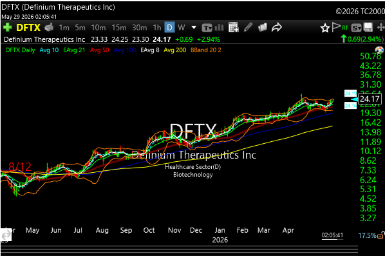Click the green up-arrow 0.69(2.94%) readout
Viewport: 385px width, 256px height.
point(362,39)
